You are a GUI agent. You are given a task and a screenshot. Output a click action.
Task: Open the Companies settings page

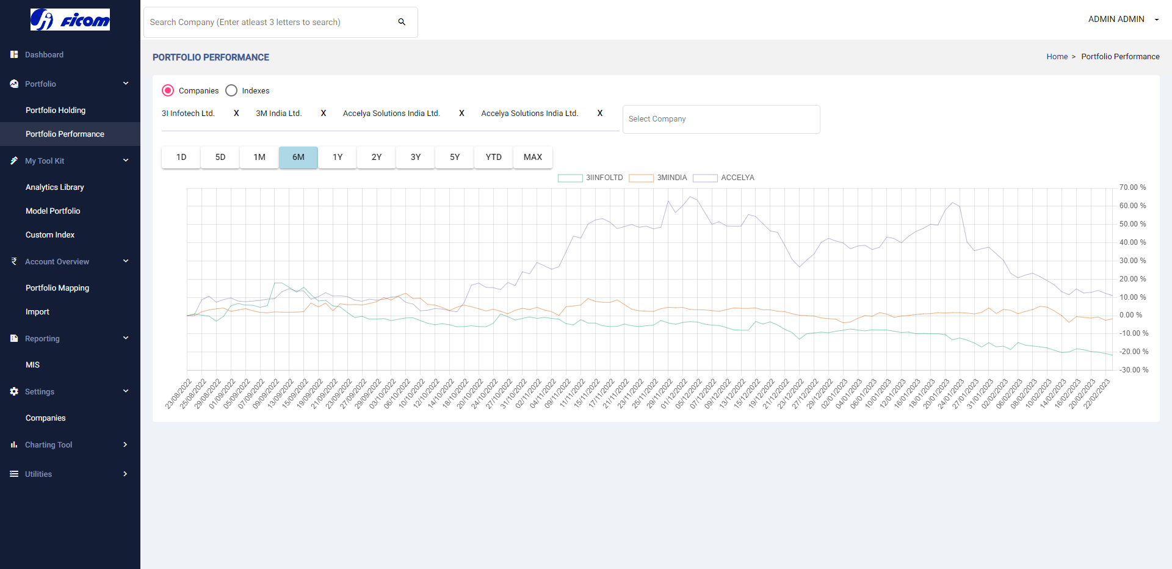46,418
